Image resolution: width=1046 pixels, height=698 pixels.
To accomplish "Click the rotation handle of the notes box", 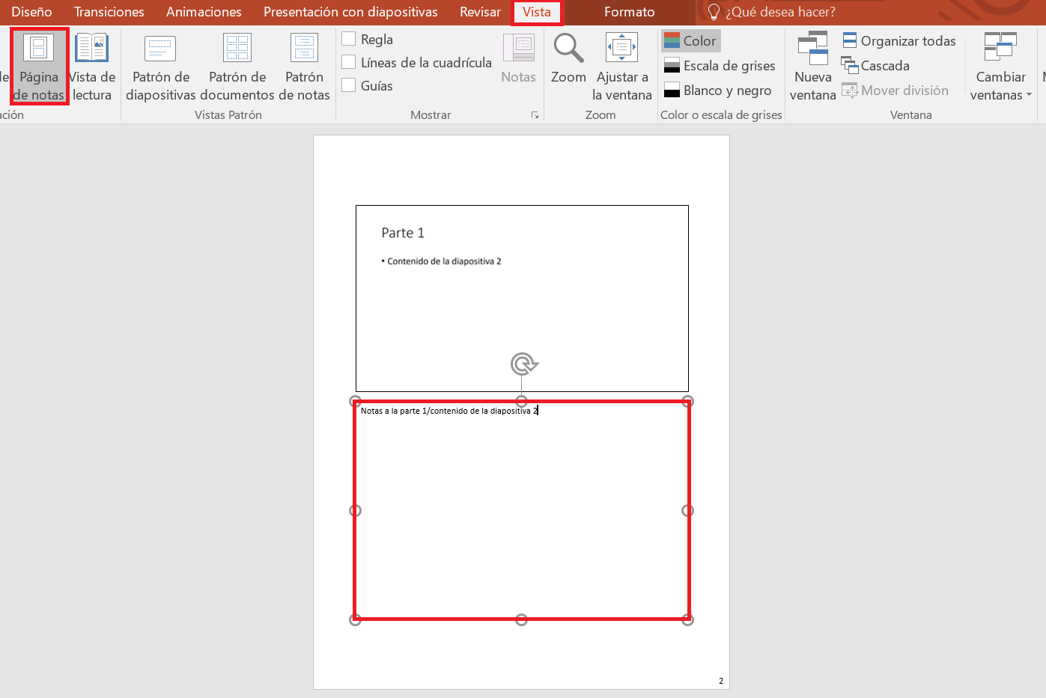I will (523, 364).
